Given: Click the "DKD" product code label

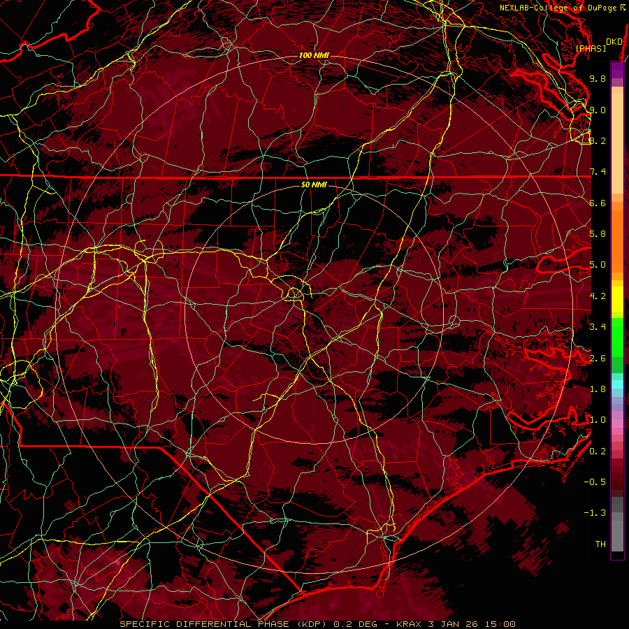Looking at the screenshot, I should tap(614, 42).
